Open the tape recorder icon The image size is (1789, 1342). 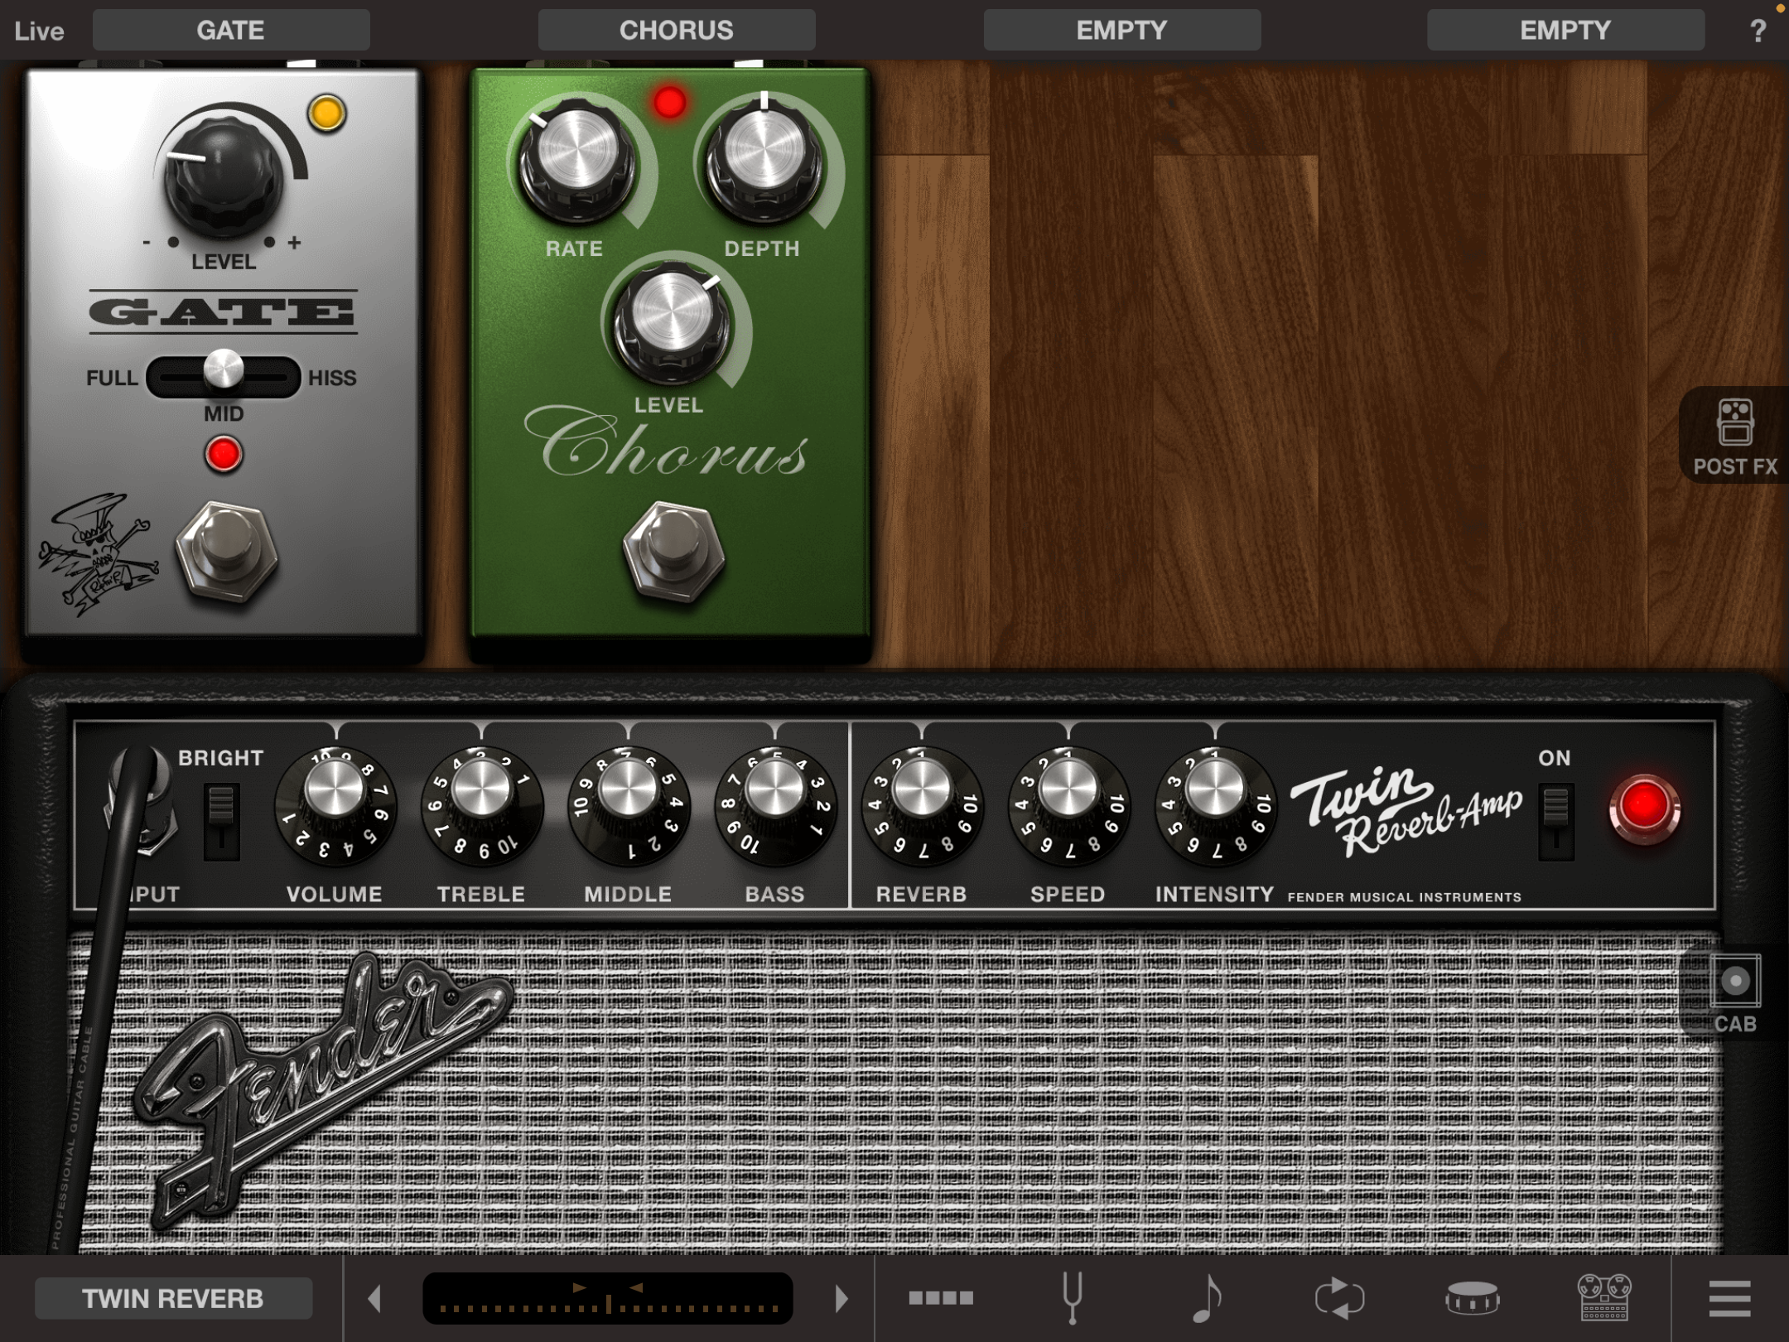click(x=1604, y=1297)
